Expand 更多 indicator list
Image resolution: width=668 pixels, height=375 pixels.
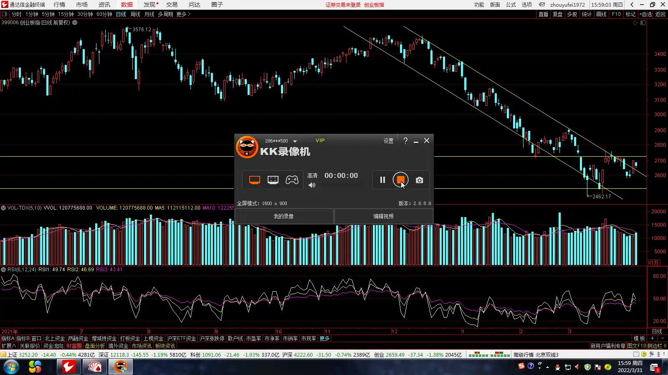pyautogui.click(x=325, y=338)
